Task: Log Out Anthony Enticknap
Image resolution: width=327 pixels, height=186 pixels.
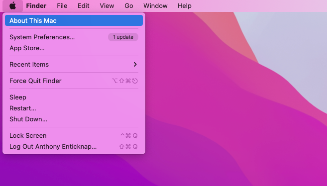Action: (74, 146)
